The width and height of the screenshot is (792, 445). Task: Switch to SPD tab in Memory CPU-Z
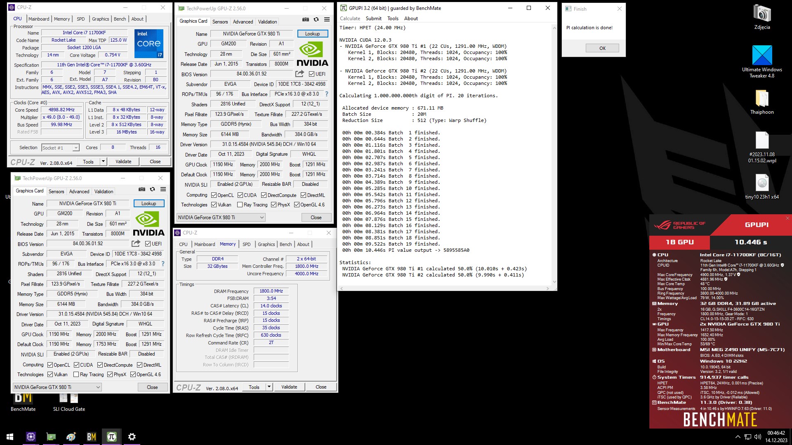(246, 244)
